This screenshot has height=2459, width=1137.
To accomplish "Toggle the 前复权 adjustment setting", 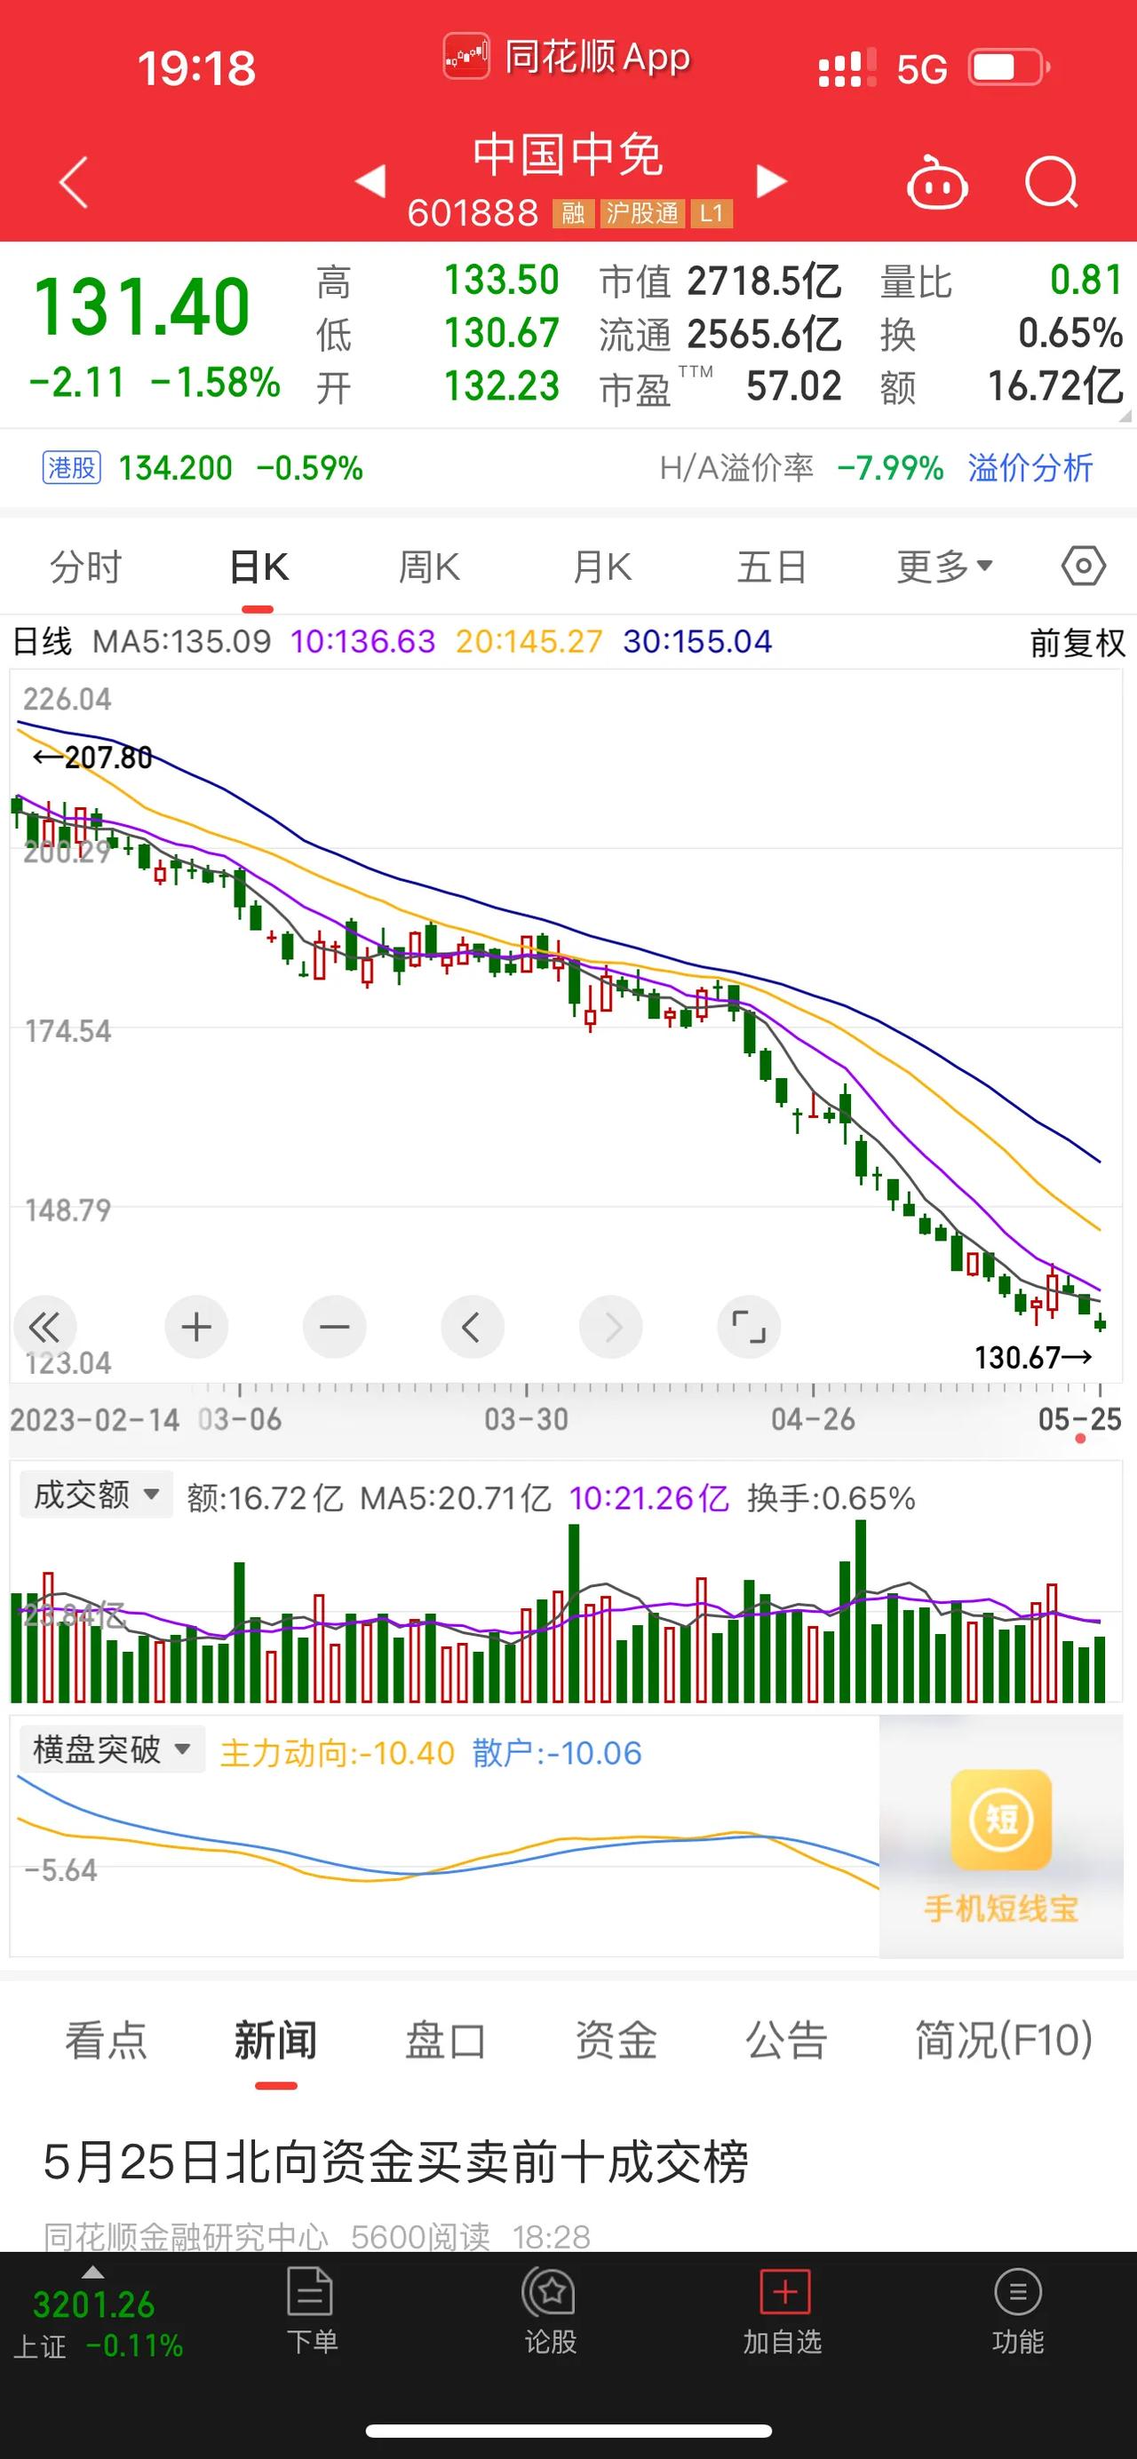I will pos(1077,642).
